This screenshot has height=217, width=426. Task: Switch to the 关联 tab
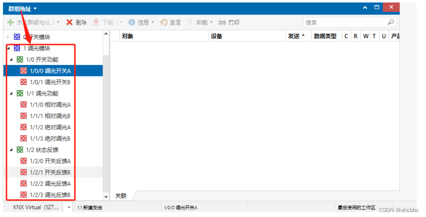coord(121,196)
